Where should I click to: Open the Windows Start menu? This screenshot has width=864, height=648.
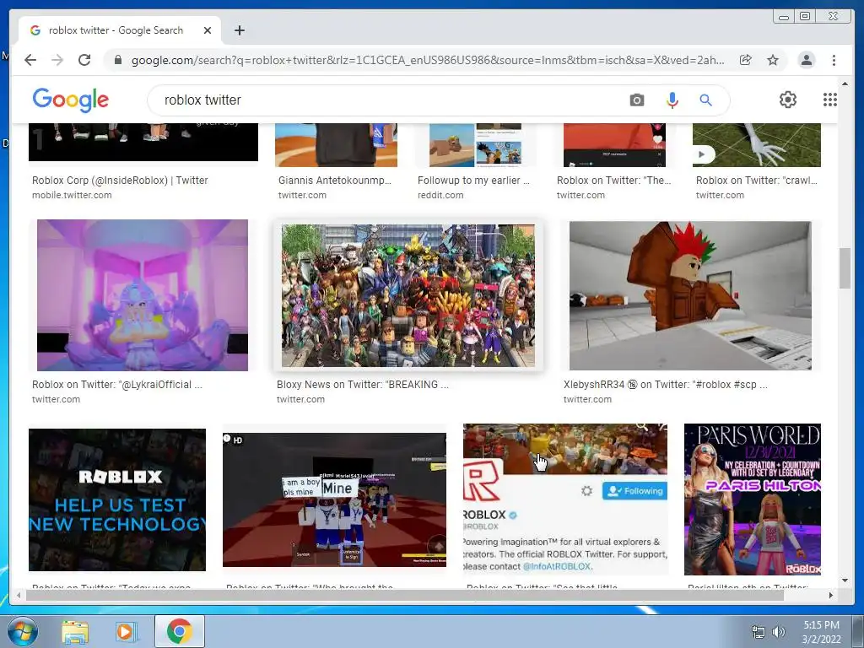pyautogui.click(x=22, y=631)
